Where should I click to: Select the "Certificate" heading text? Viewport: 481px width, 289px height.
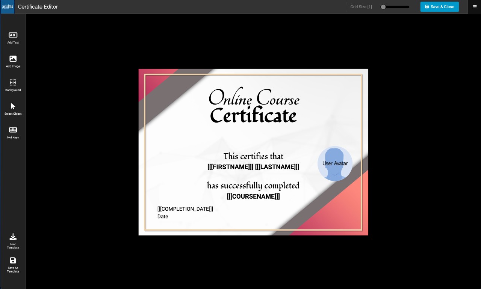pos(253,115)
